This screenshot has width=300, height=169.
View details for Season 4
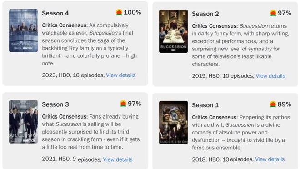point(121,75)
